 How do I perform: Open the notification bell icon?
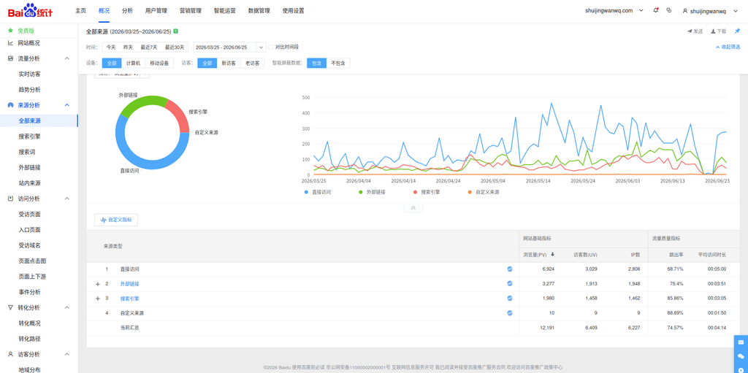click(655, 10)
